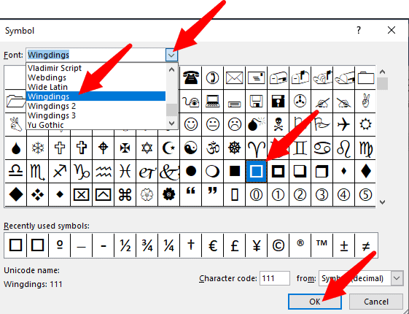Insert recently used not-equal sign
Image resolution: width=409 pixels, height=314 pixels.
point(366,245)
